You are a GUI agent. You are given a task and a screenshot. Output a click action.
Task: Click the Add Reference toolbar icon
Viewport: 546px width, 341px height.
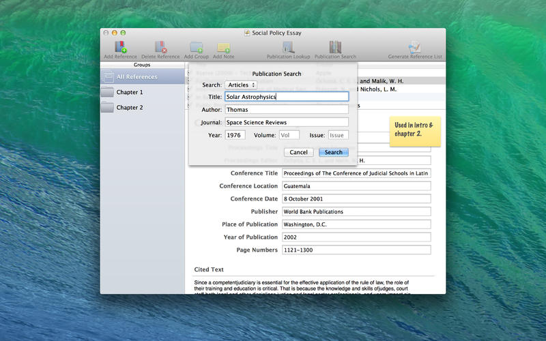point(120,47)
